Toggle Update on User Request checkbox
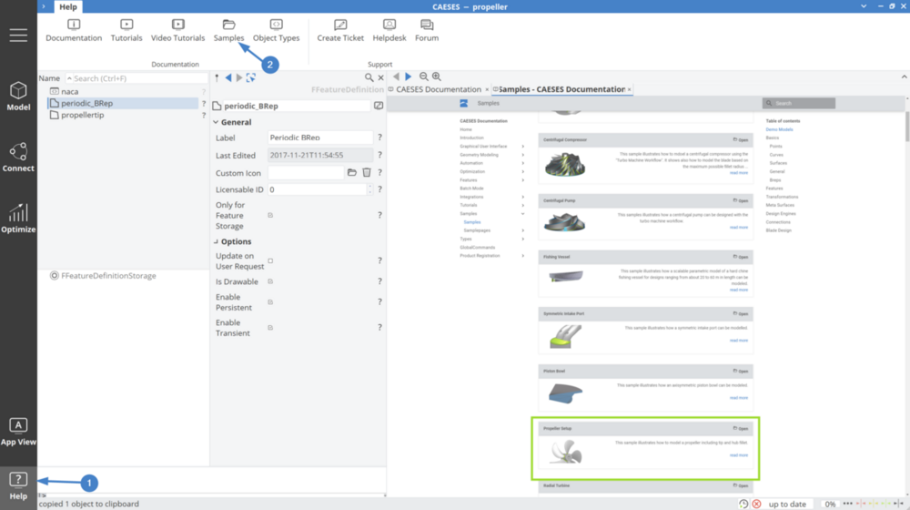This screenshot has width=910, height=510. [270, 260]
